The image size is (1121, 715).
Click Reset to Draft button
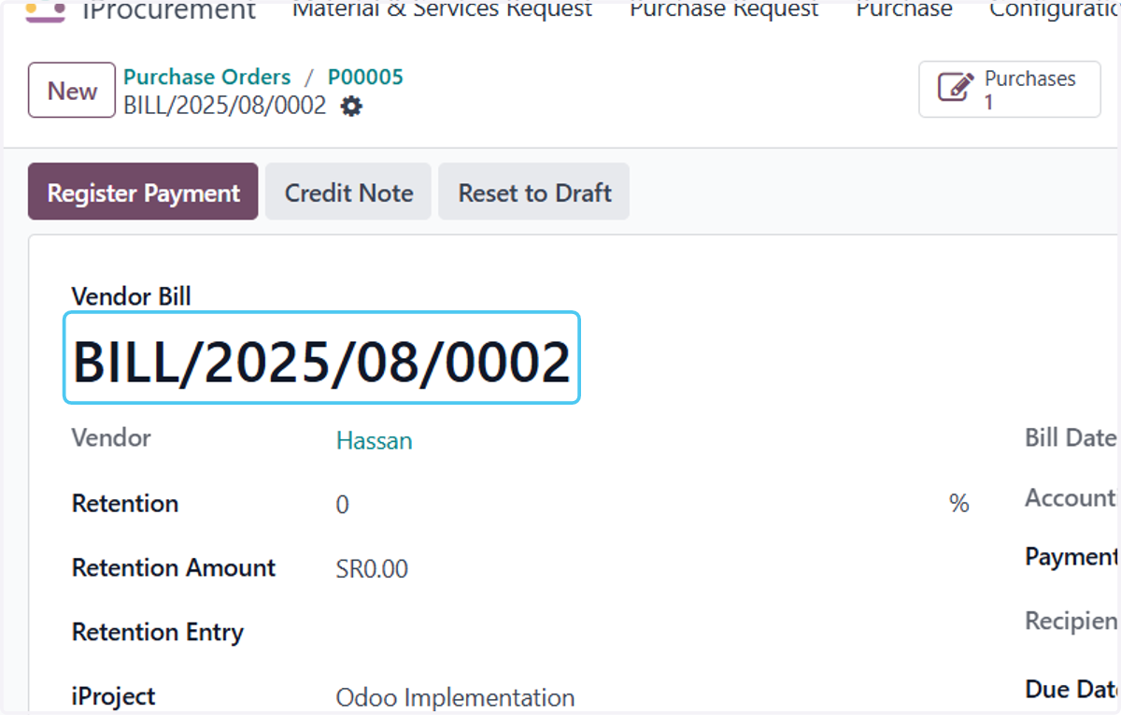tap(534, 192)
